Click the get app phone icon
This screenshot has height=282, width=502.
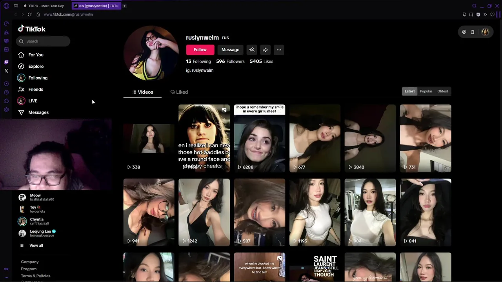pos(473,32)
